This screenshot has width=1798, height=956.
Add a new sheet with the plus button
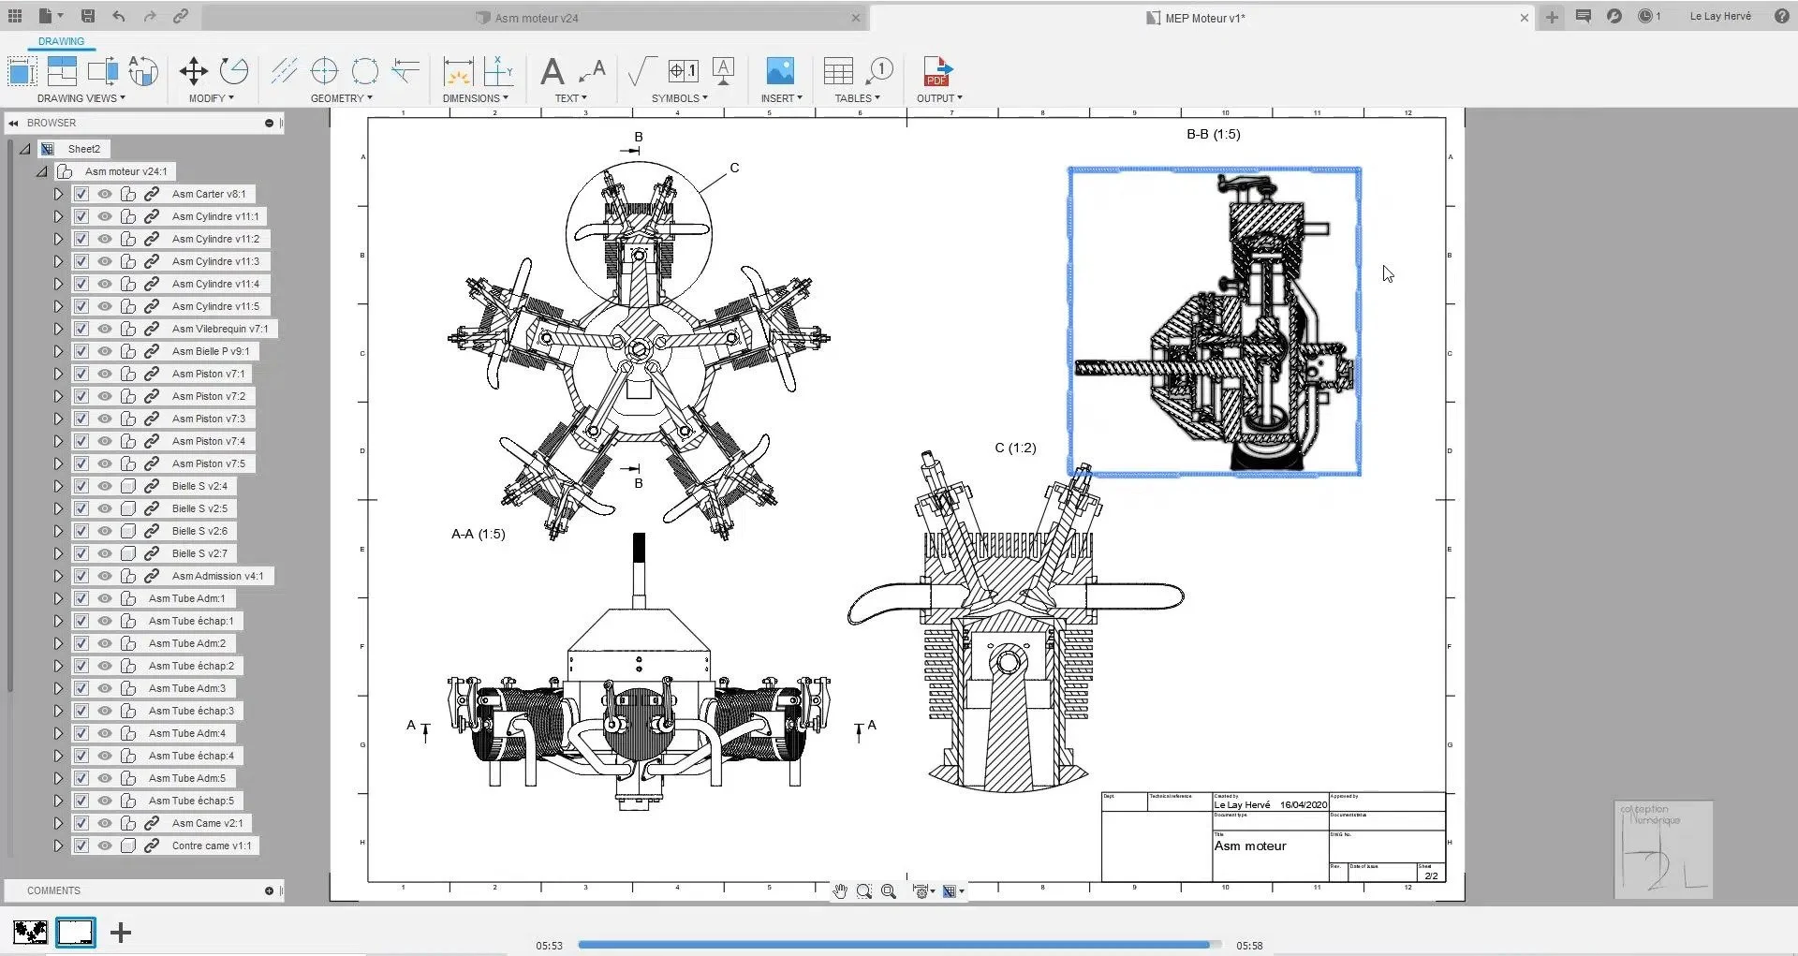pos(120,932)
